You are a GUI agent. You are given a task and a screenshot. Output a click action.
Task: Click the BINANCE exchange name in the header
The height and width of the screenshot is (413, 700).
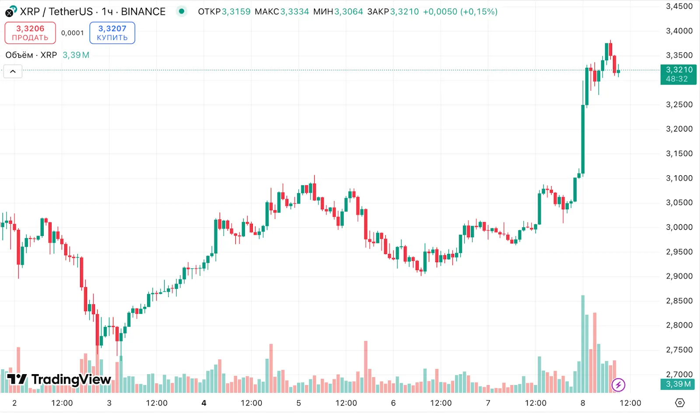(x=143, y=11)
